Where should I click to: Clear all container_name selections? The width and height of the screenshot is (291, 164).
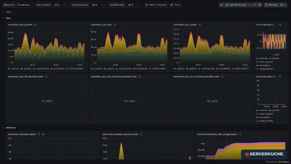(138, 5)
